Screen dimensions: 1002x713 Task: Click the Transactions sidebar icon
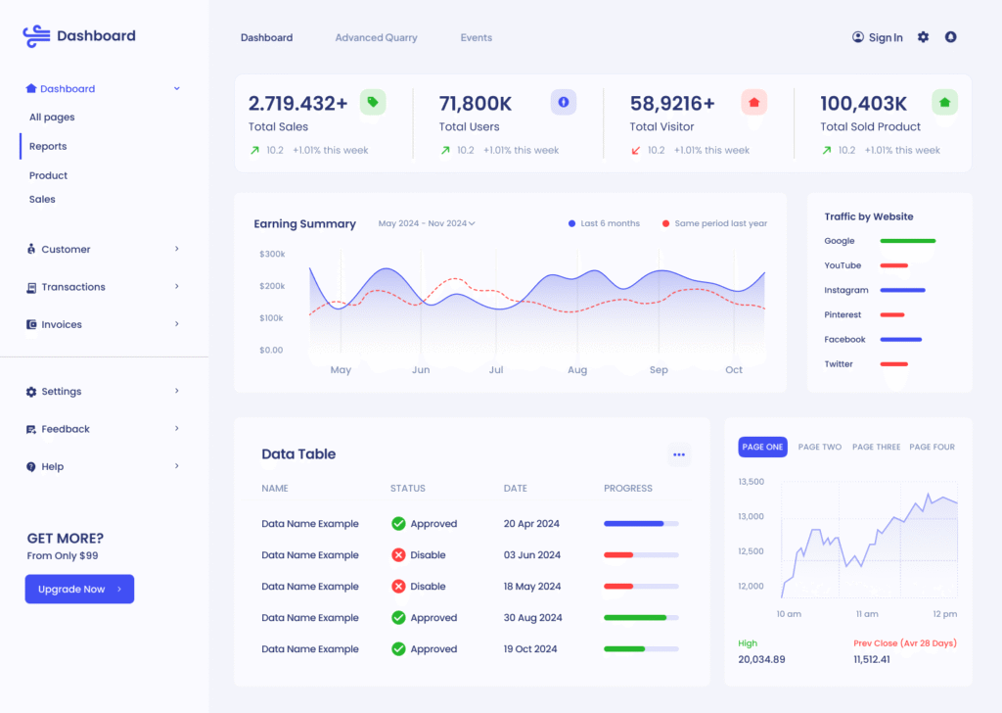tap(31, 286)
